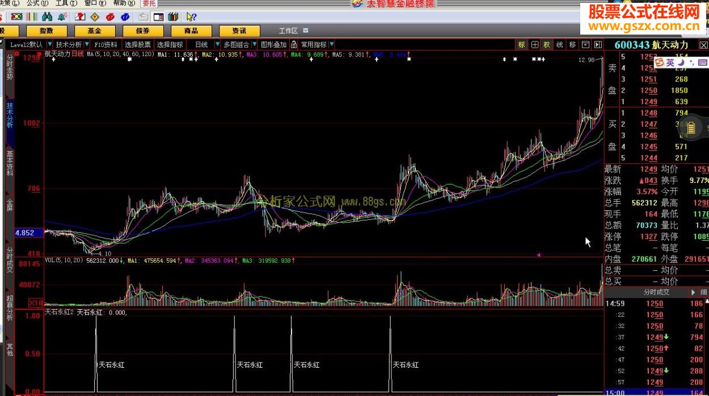Click the question mark help cursor icon

tap(191, 17)
